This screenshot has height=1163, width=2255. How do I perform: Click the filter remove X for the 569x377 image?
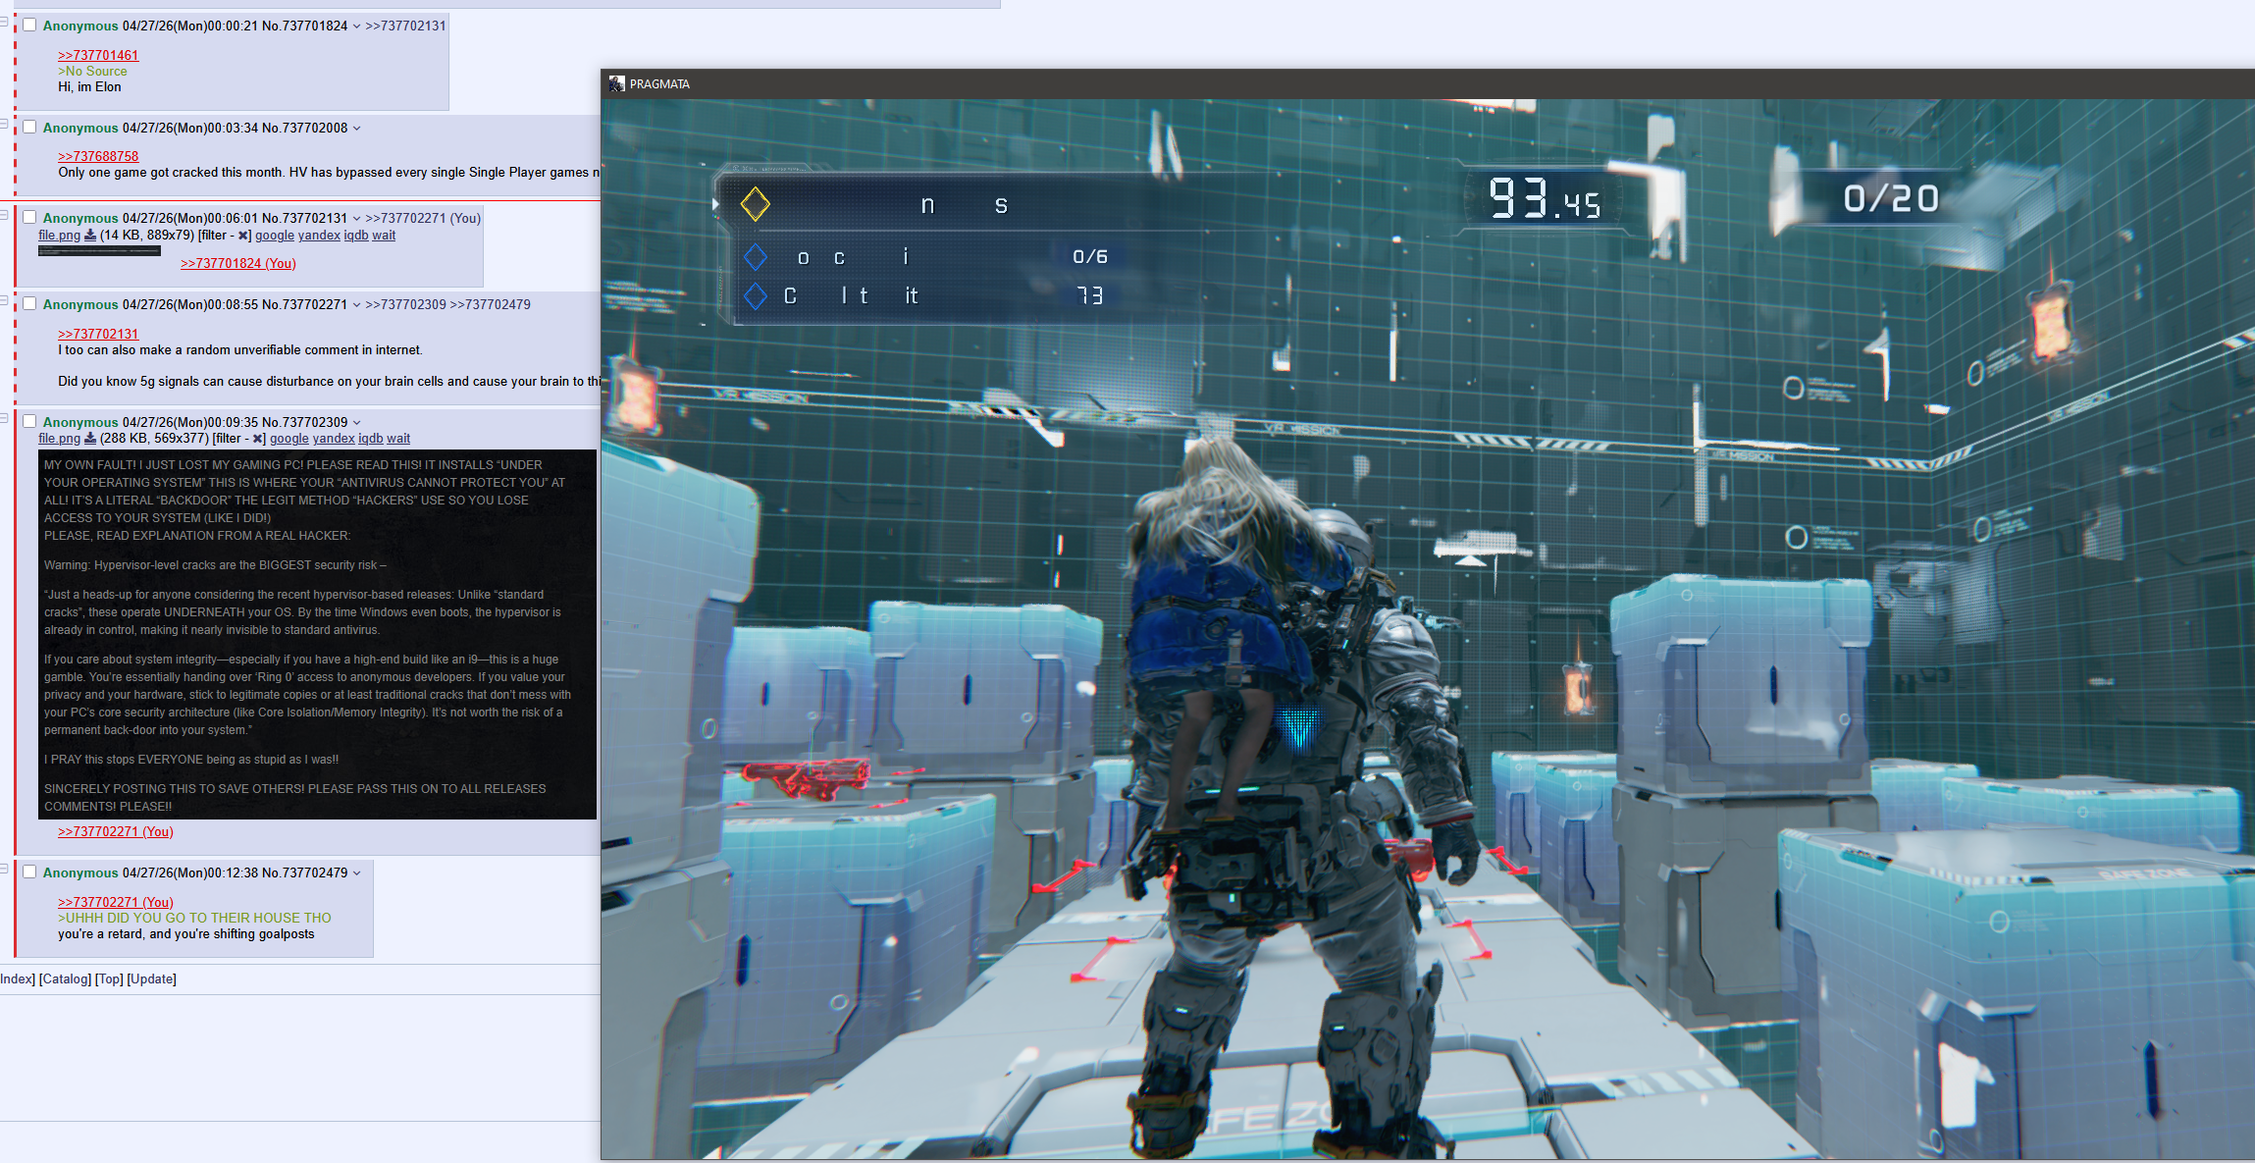point(258,439)
